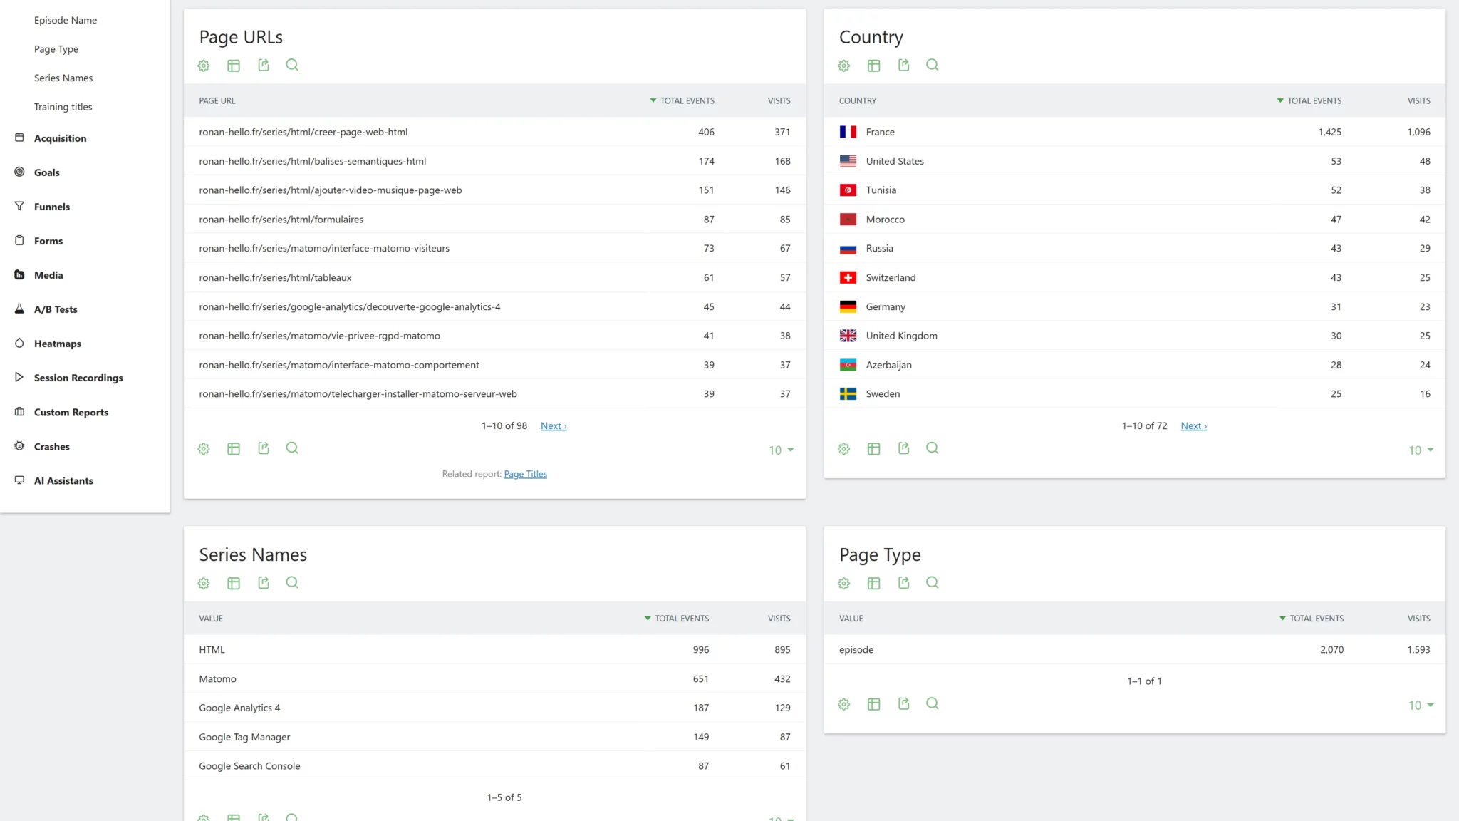
Task: Open row limit dropdown under Page URLs
Action: coord(782,450)
